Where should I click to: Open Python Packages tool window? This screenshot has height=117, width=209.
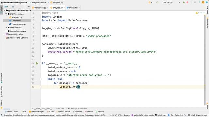click(36, 112)
